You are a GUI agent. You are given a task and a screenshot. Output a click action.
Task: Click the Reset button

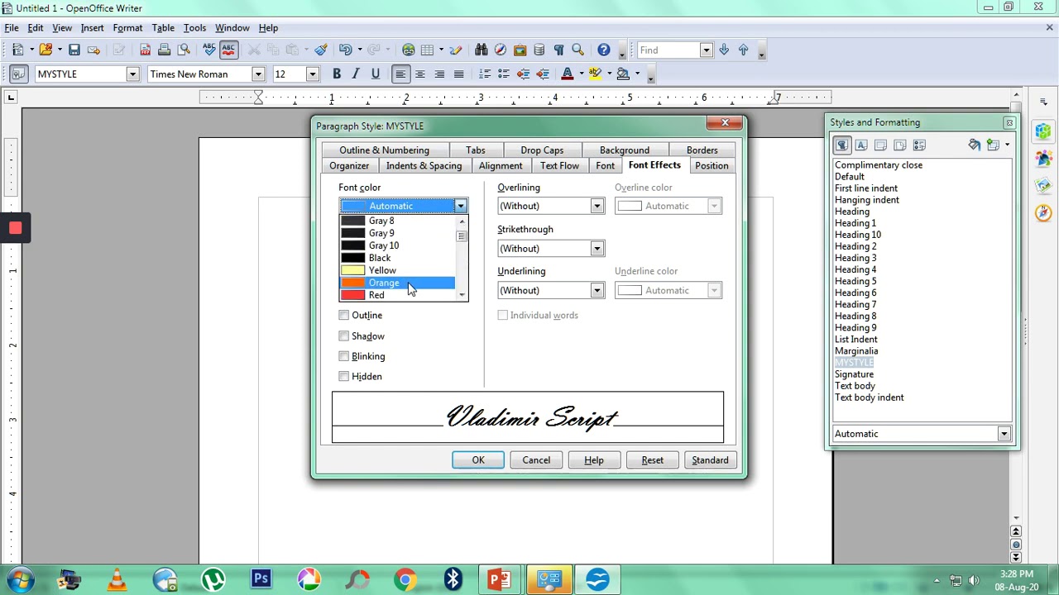click(652, 460)
